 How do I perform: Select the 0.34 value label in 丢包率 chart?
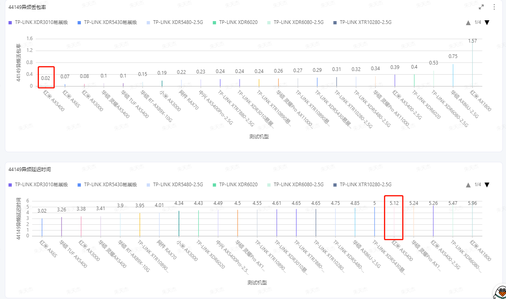375,69
